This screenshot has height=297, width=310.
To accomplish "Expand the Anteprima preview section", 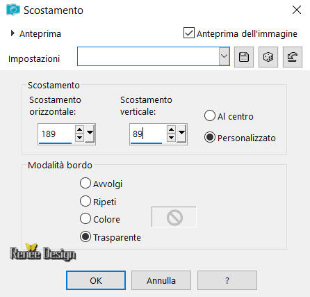I will coord(13,33).
